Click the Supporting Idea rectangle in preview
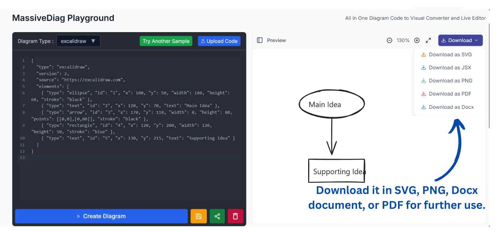This screenshot has width=496, height=232. (x=337, y=171)
